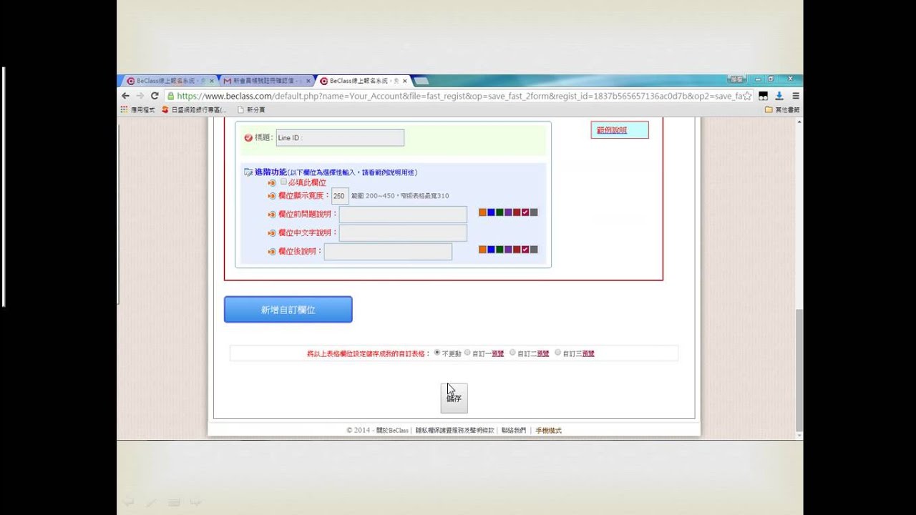
Task: Select the 自訂三 radio option
Action: click(x=557, y=353)
